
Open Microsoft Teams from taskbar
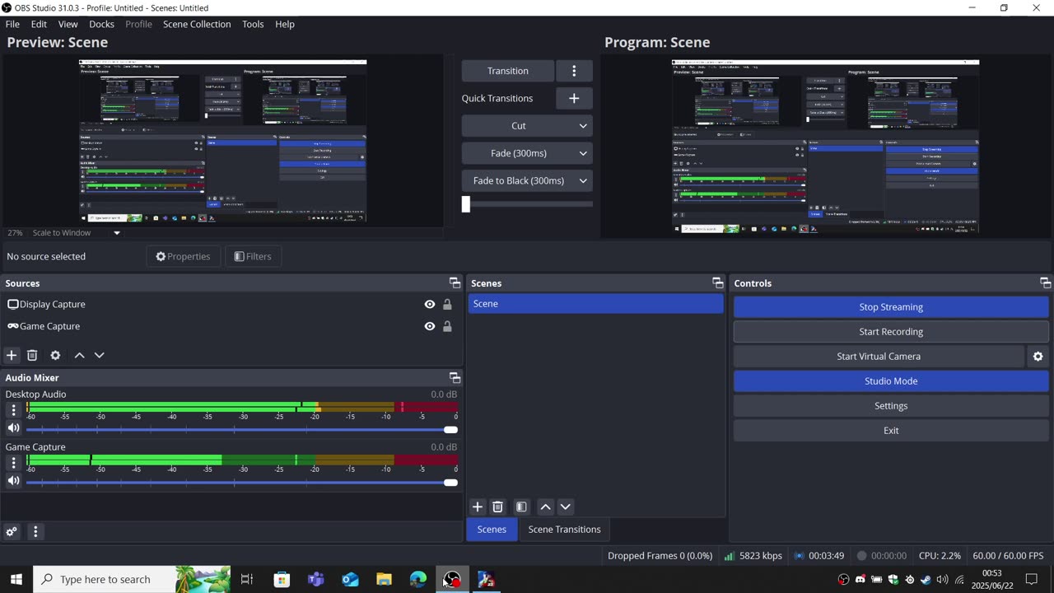click(x=315, y=579)
